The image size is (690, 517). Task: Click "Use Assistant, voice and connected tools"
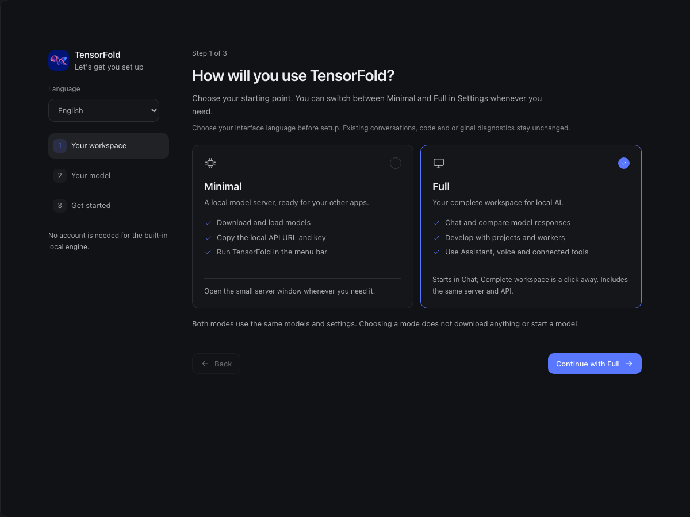click(x=517, y=252)
